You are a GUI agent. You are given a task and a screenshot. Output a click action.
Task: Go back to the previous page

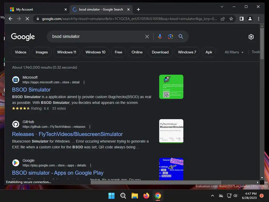(x=11, y=19)
